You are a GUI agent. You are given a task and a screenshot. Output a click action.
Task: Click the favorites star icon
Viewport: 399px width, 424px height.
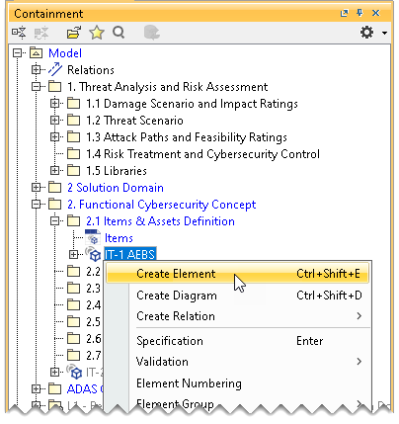point(97,33)
